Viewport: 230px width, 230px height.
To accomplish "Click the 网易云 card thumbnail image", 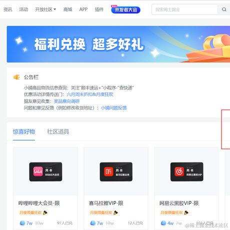I will pyautogui.click(x=186, y=171).
